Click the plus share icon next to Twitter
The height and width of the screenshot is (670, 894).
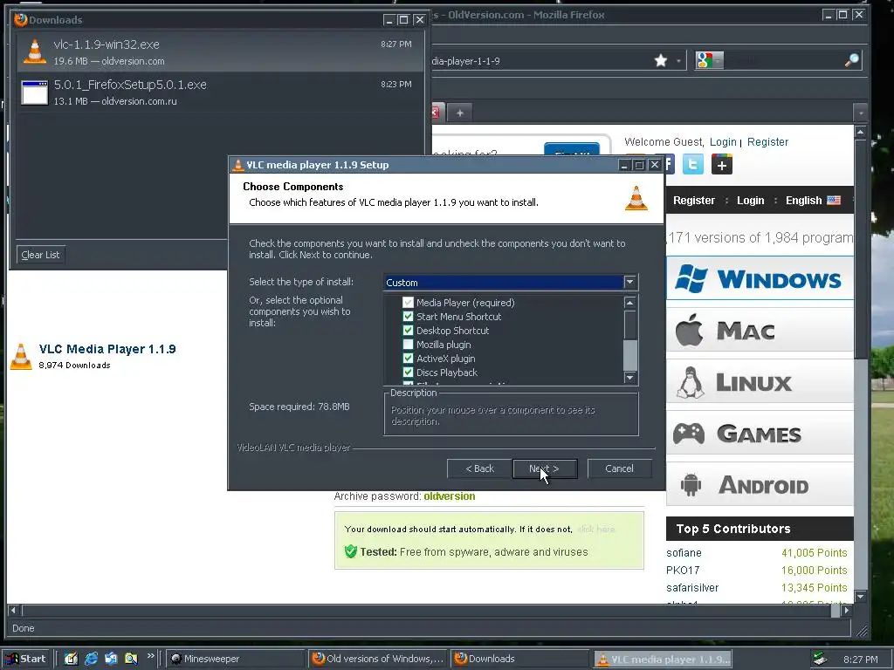coord(721,165)
